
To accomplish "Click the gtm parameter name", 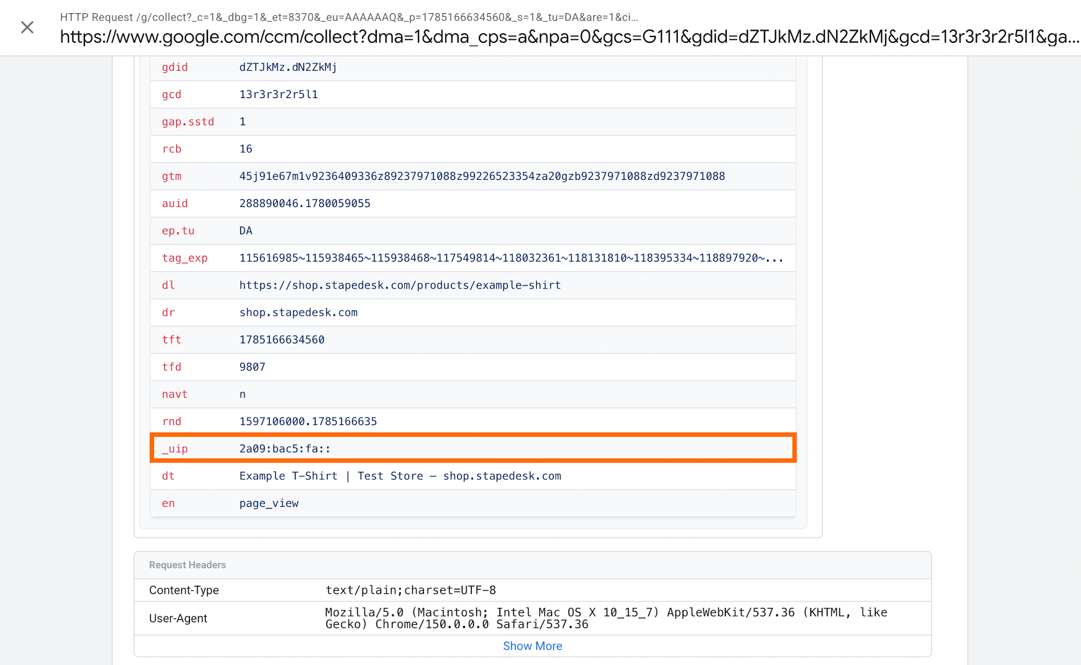I will pyautogui.click(x=172, y=176).
